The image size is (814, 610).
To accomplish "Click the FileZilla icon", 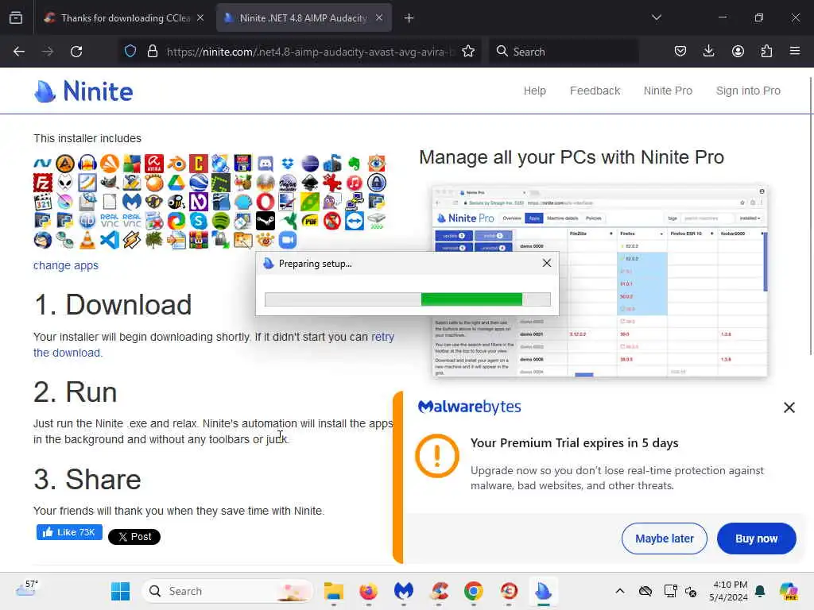I will tap(43, 183).
